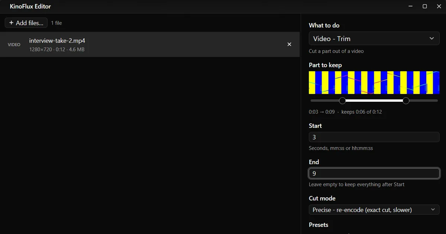Click the Presets heading

coord(319,225)
